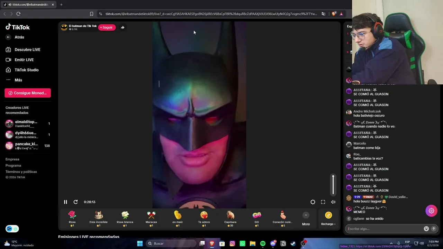Open Instagram from the taskbar

click(232, 243)
